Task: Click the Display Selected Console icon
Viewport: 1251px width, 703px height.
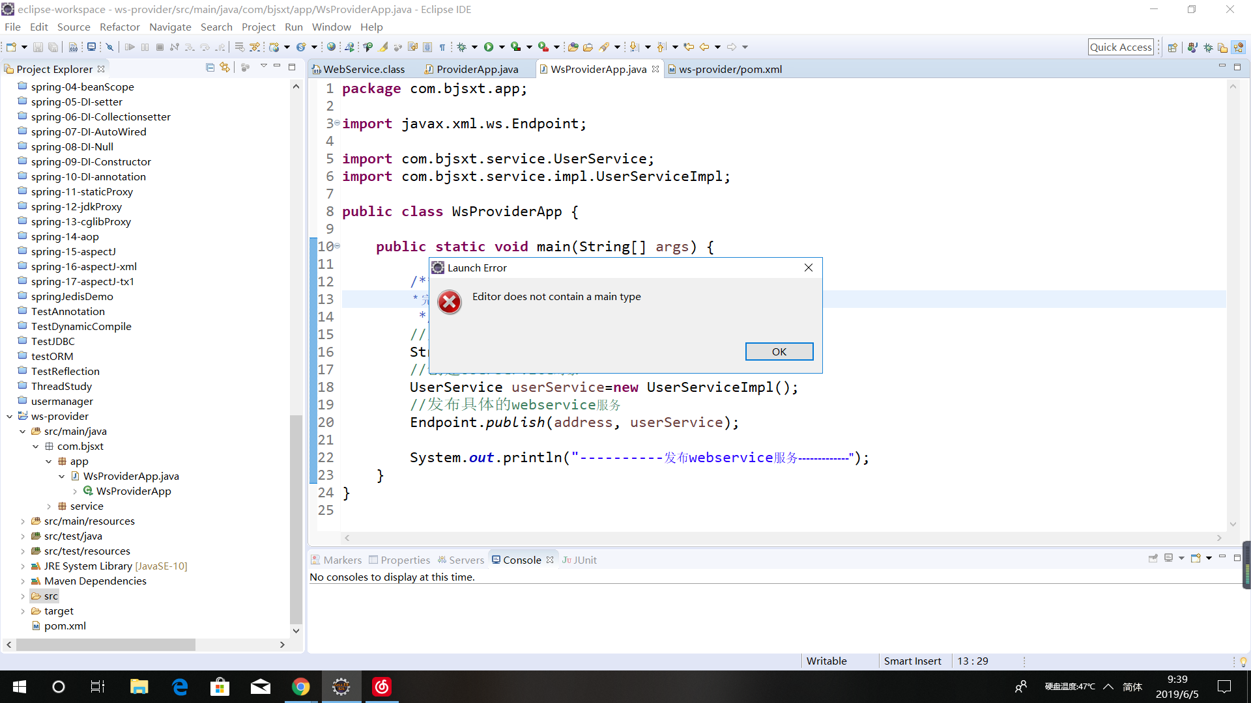Action: [x=1169, y=558]
